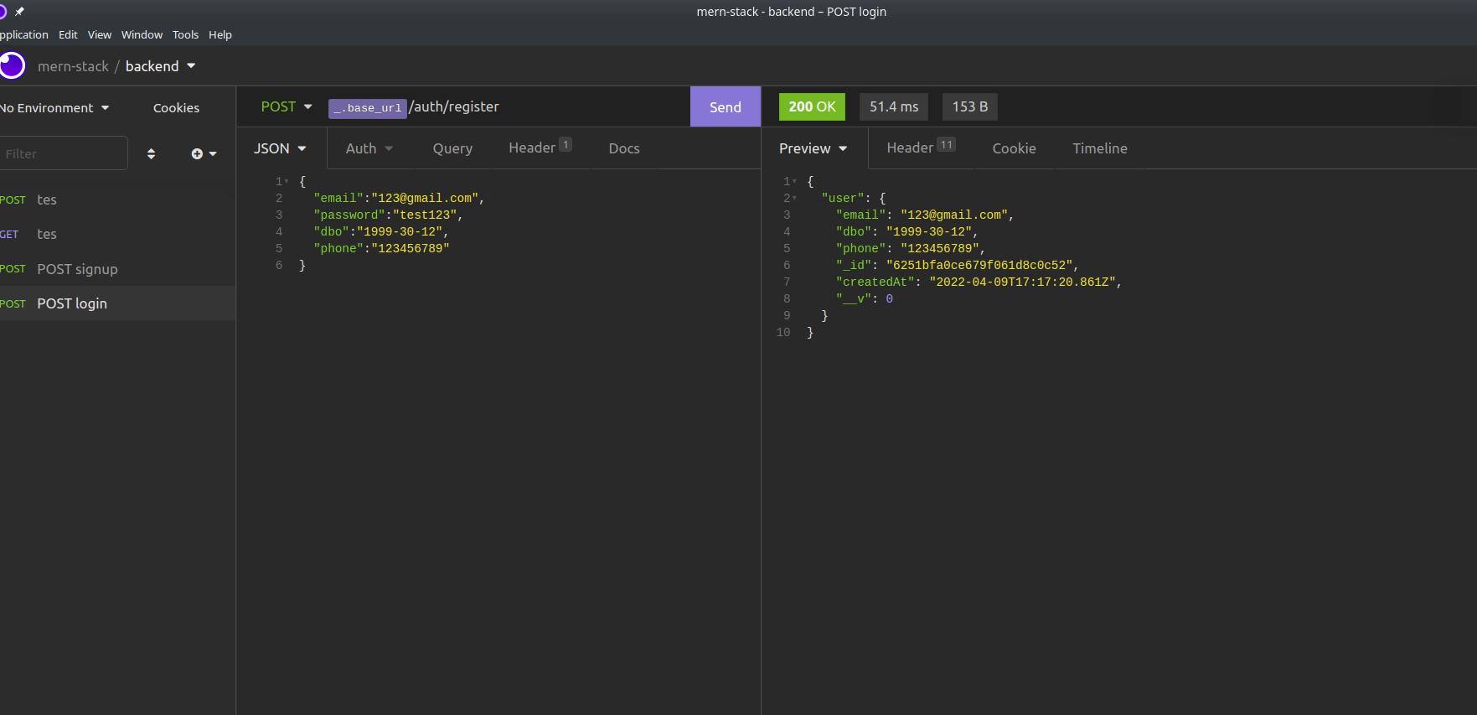This screenshot has height=715, width=1477.
Task: Open the backend project dropdown
Action: point(161,66)
